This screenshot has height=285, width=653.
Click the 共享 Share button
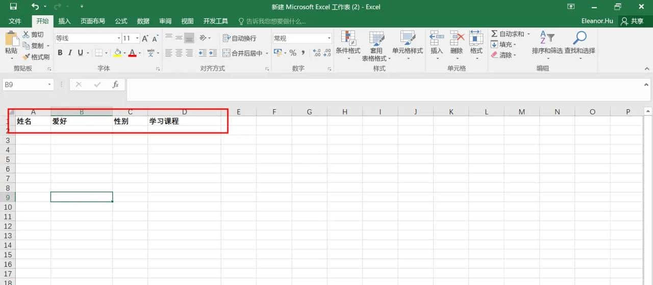coord(633,21)
